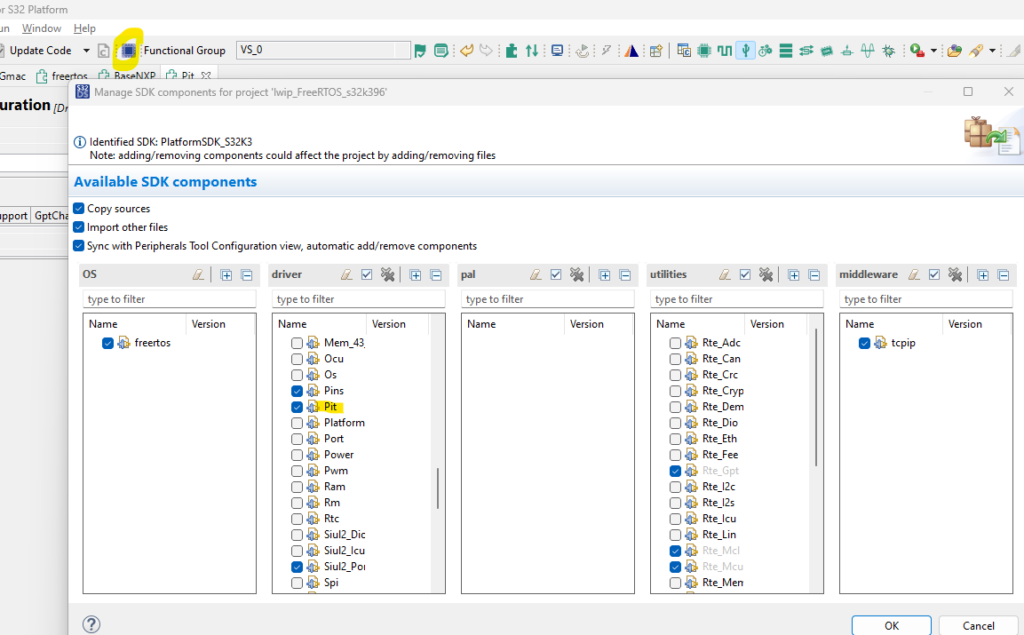Image resolution: width=1024 pixels, height=635 pixels.
Task: Enable the Platform driver component
Action: [x=298, y=422]
